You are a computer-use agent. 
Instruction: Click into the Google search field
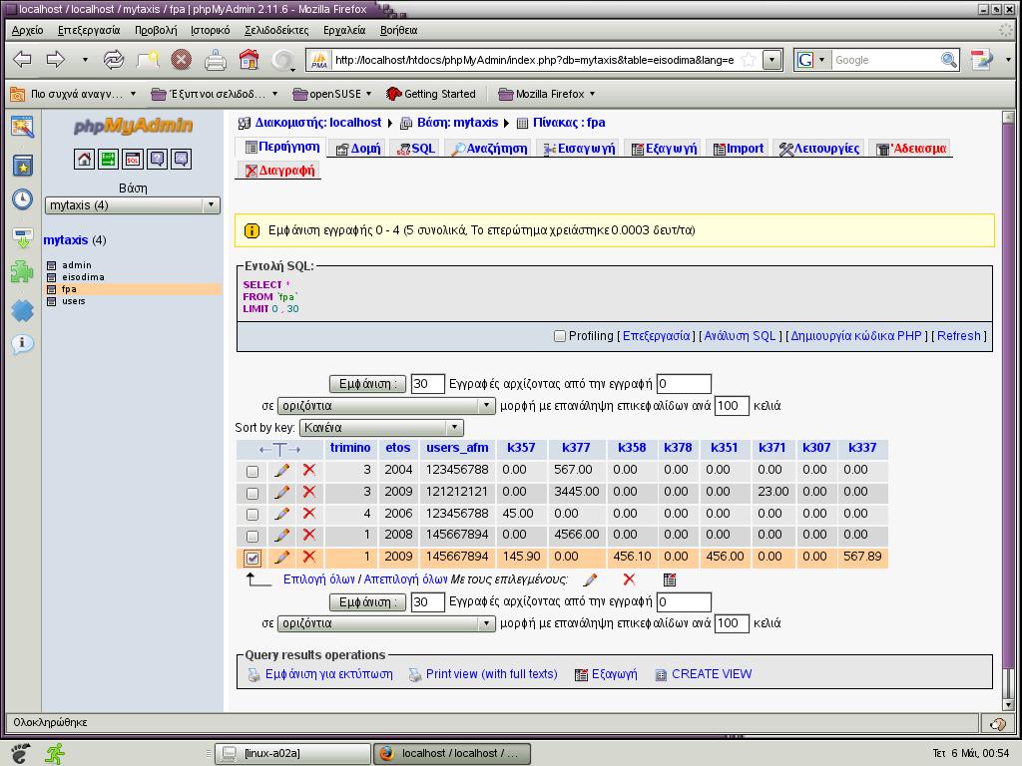(886, 60)
